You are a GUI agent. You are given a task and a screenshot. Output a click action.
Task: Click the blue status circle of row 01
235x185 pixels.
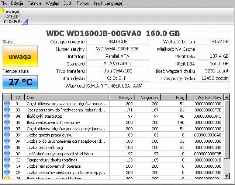[x=7, y=103]
